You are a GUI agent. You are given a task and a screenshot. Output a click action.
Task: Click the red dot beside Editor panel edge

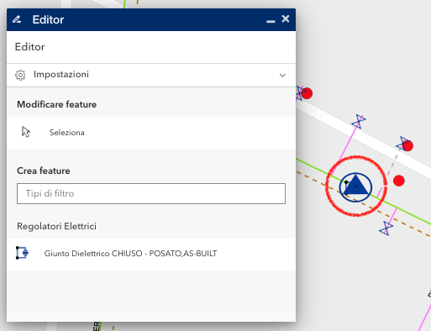pyautogui.click(x=307, y=93)
